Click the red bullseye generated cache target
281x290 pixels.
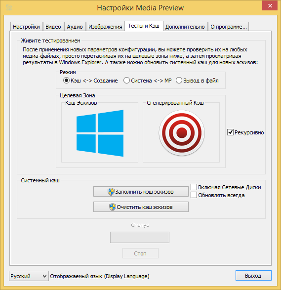[182, 133]
